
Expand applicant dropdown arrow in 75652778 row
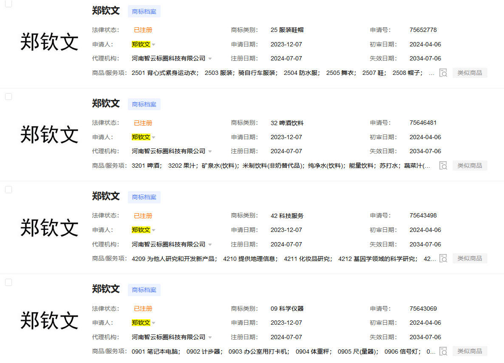click(x=154, y=45)
